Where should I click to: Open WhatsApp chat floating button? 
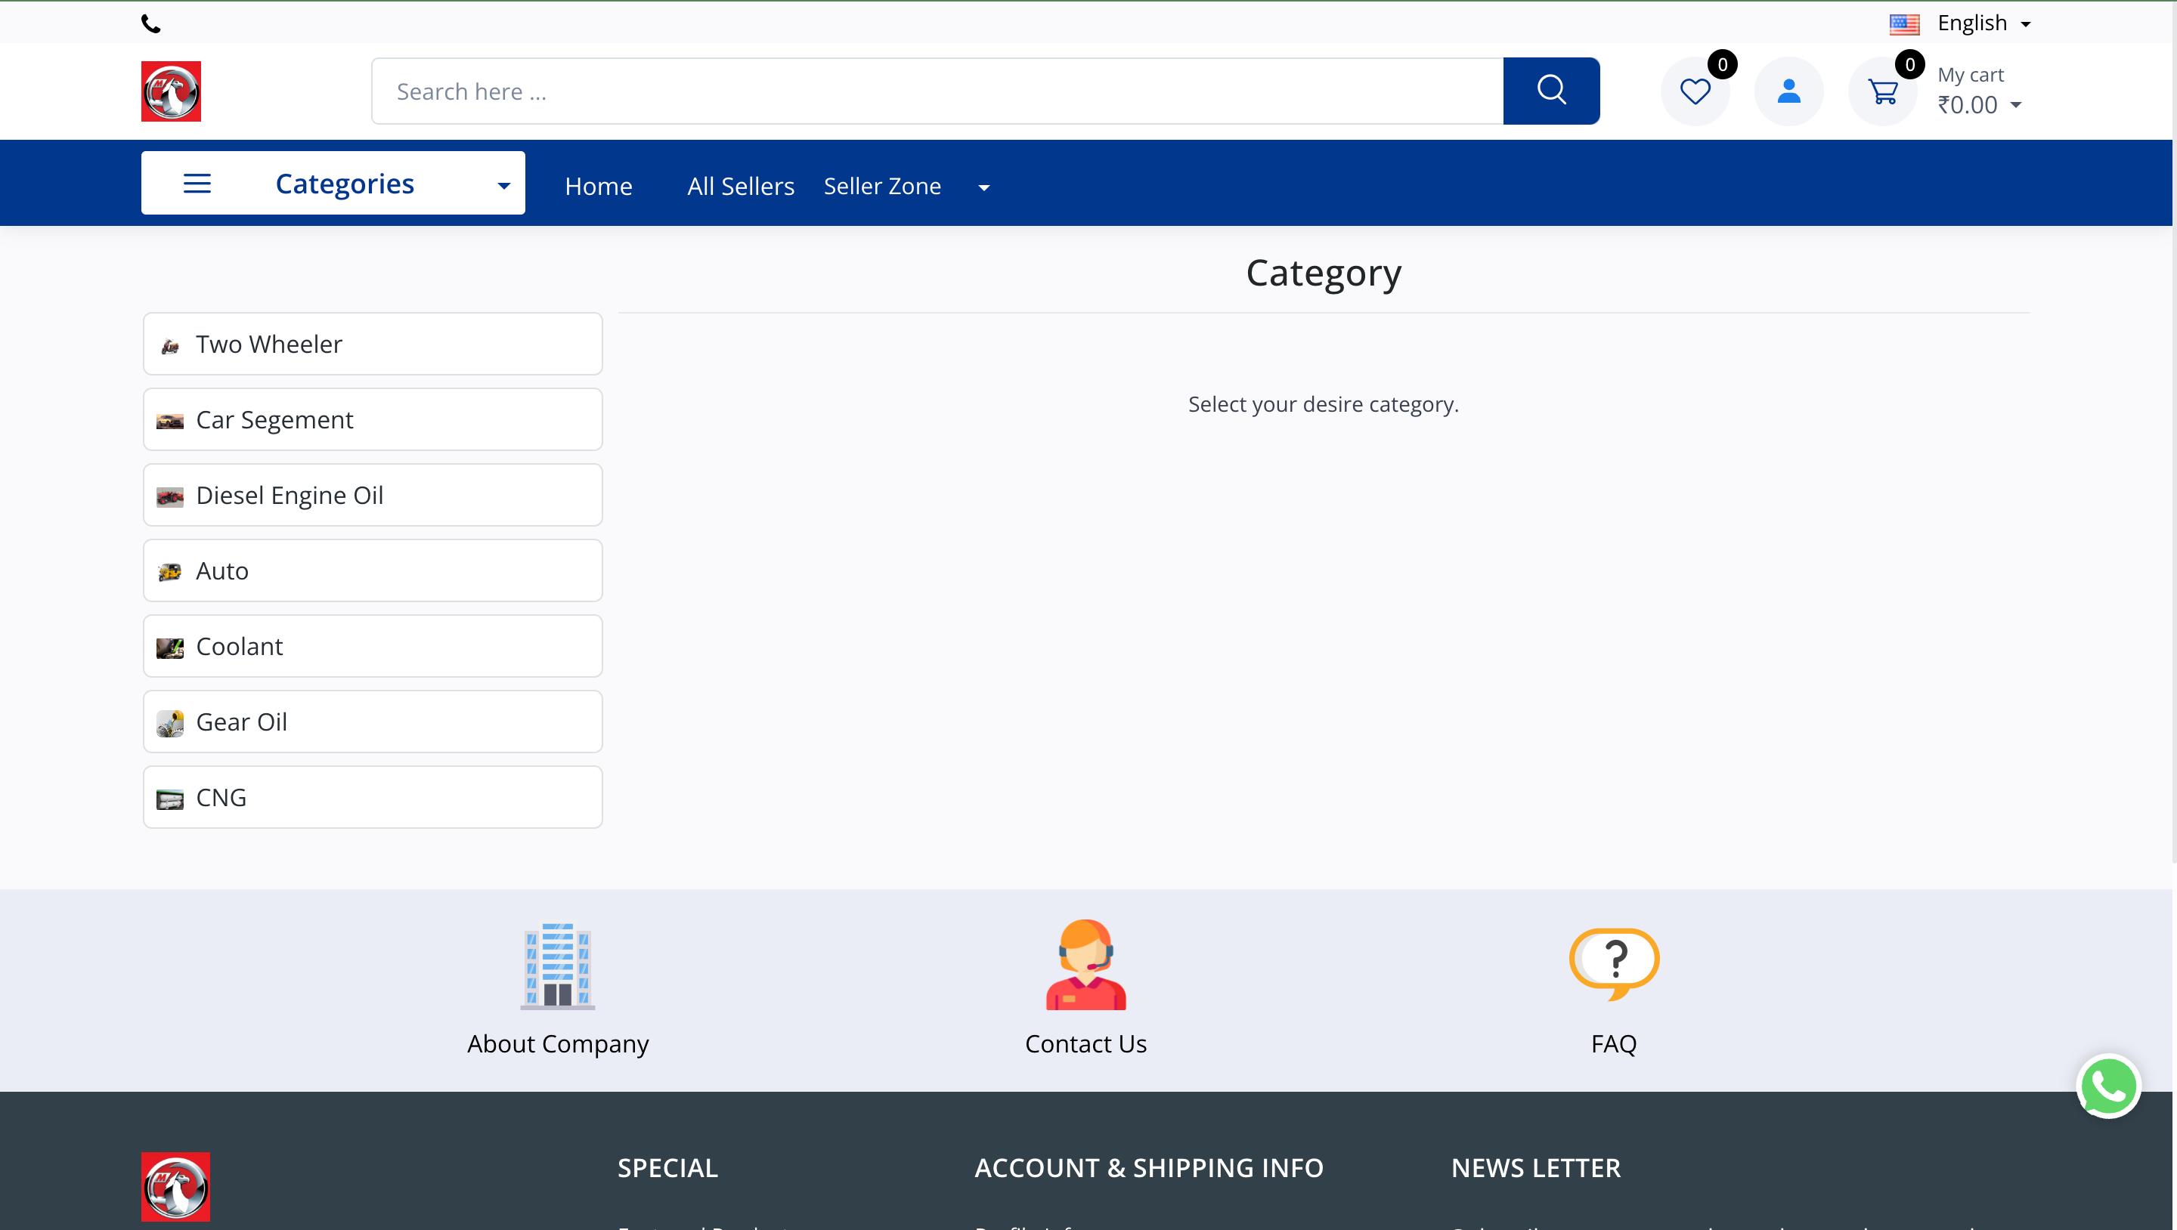2107,1086
